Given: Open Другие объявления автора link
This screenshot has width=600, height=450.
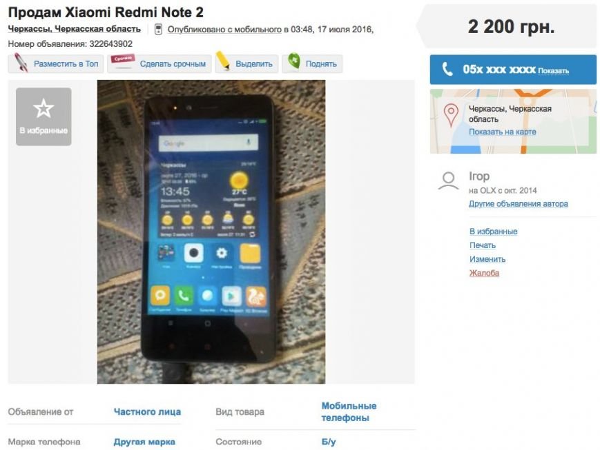Looking at the screenshot, I should (519, 203).
